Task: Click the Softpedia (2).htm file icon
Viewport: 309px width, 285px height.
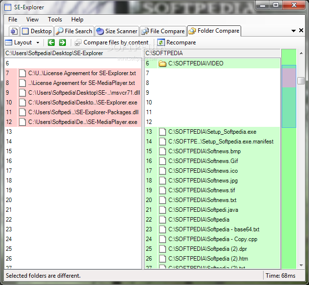Action: [x=163, y=259]
